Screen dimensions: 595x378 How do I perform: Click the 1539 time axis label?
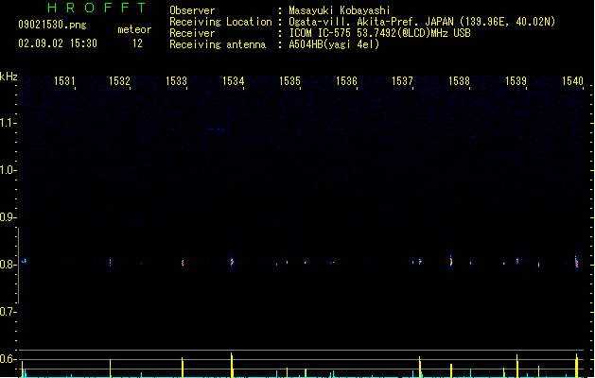[516, 81]
